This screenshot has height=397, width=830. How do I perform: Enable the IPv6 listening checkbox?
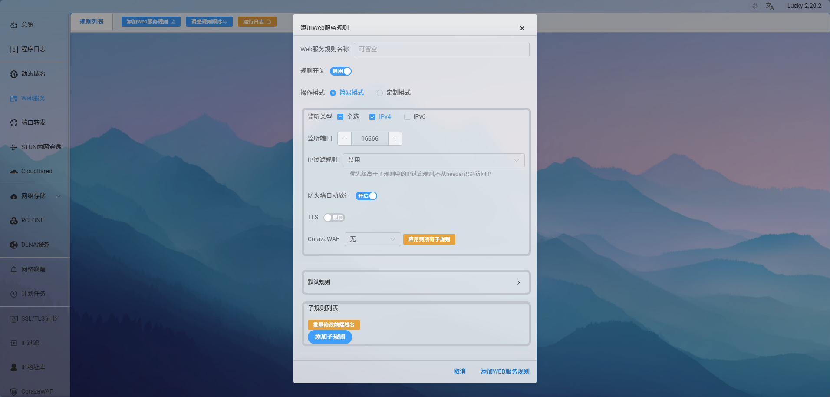tap(407, 117)
